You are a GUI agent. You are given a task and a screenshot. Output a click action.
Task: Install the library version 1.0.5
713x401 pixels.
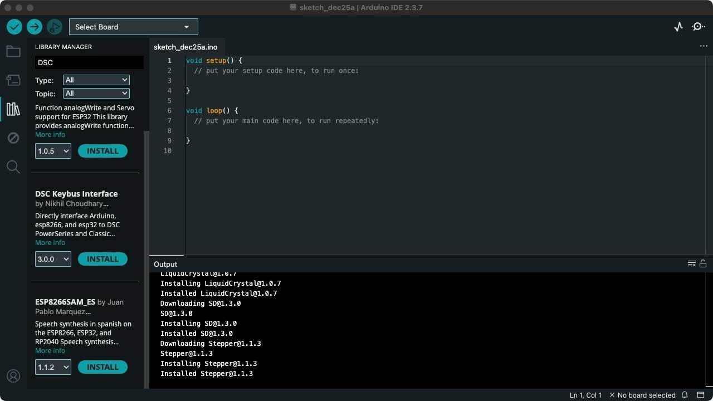[x=102, y=151]
